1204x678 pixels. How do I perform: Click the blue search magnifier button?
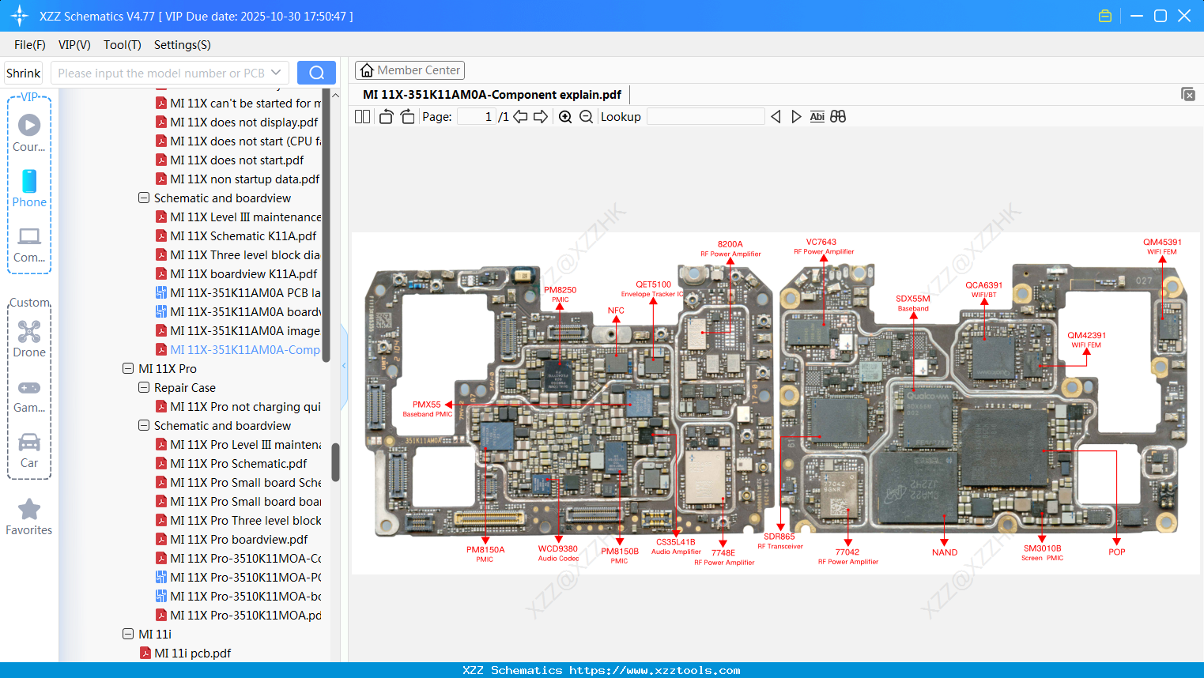[x=316, y=72]
